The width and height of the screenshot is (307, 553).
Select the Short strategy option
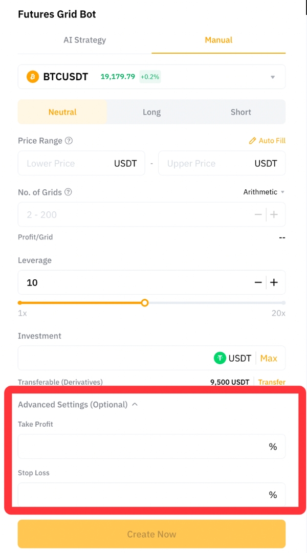240,112
